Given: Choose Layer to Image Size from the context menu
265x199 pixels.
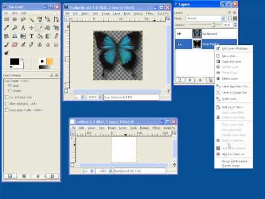Looking at the screenshot, I should 234,92.
